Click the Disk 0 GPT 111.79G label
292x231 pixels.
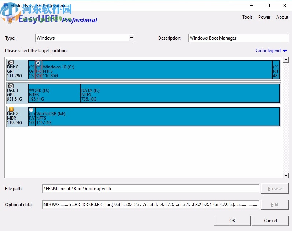pyautogui.click(x=15, y=71)
